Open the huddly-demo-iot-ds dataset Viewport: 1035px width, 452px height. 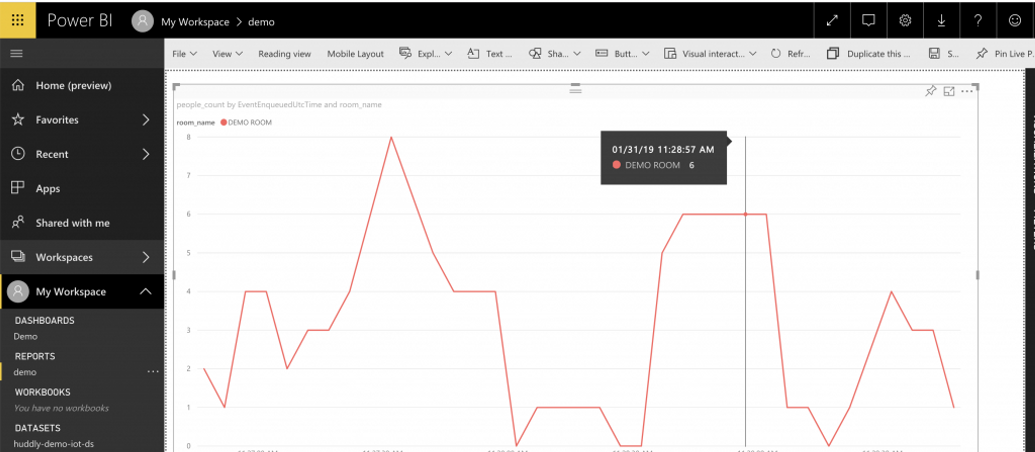click(53, 444)
